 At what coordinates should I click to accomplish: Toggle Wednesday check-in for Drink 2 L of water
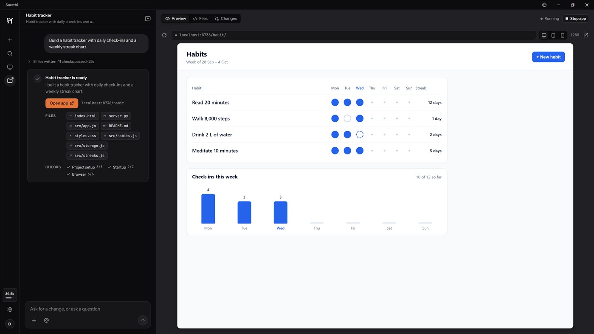(x=360, y=135)
